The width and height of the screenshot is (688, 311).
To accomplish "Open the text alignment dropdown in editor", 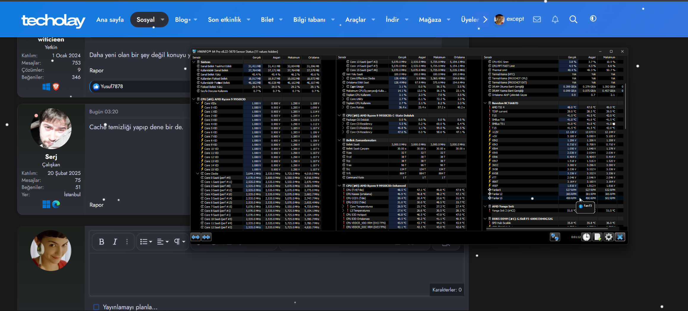I will pos(163,242).
